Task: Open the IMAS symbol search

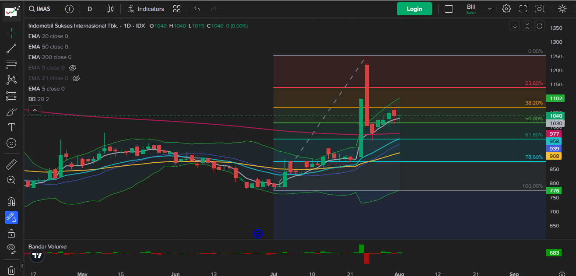Action: click(x=40, y=9)
